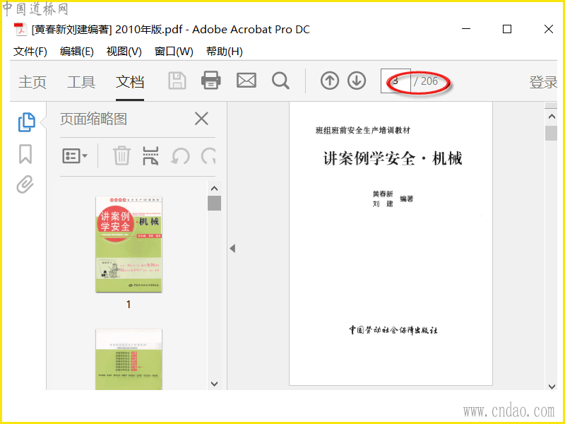Open the 视图(V) menu
The width and height of the screenshot is (565, 424).
[x=124, y=52]
